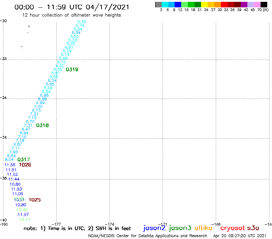Click the -32 latitude axis label
The height and width of the screenshot is (239, 272).
point(3,59)
